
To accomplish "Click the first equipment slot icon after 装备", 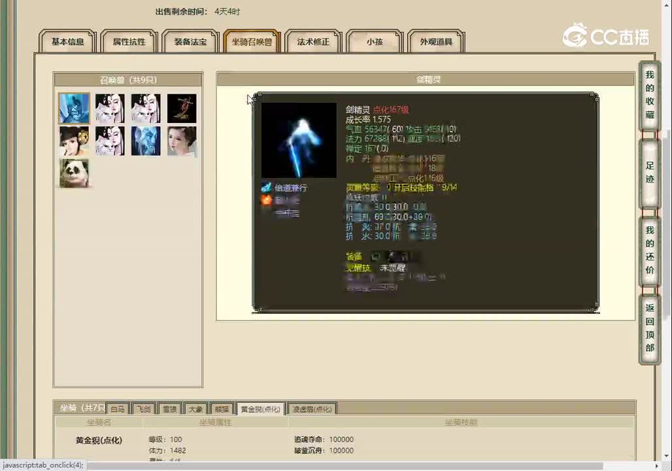I will pyautogui.click(x=375, y=256).
